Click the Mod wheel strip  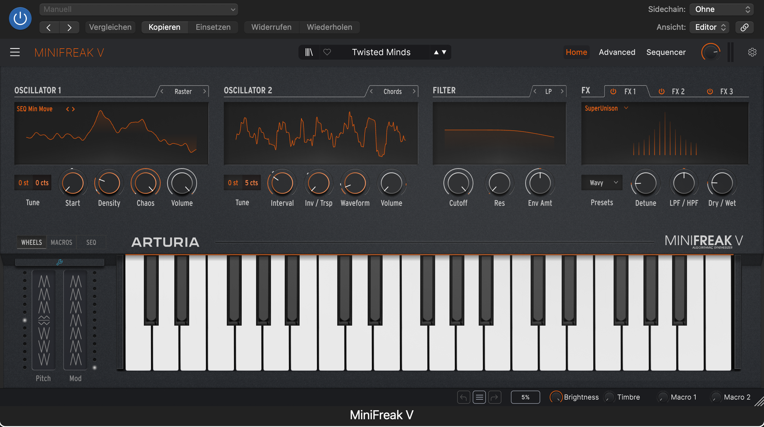(x=76, y=320)
